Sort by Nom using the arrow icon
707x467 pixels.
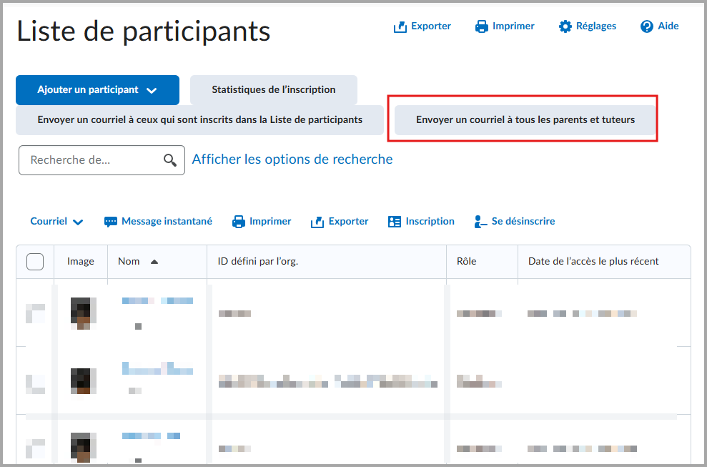154,262
